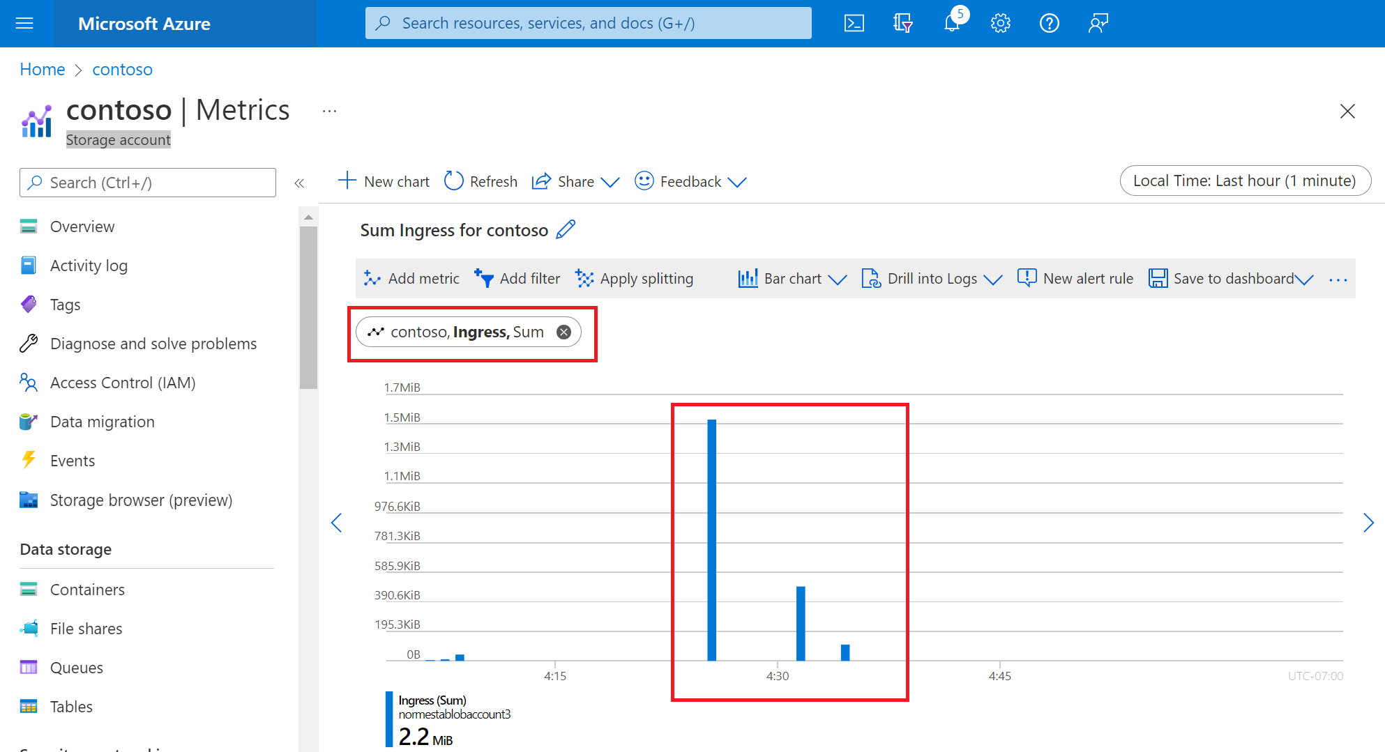Image resolution: width=1385 pixels, height=752 pixels.
Task: Click the Diagnose and solve problems wrench icon
Action: (29, 344)
